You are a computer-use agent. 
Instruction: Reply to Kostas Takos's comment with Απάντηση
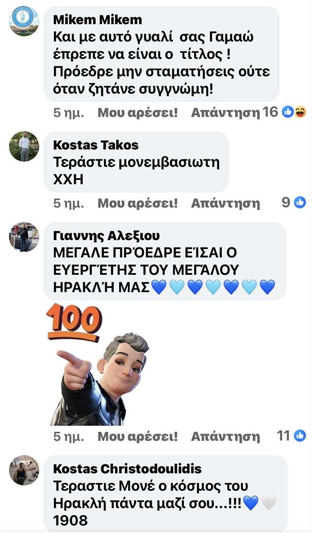pyautogui.click(x=225, y=203)
